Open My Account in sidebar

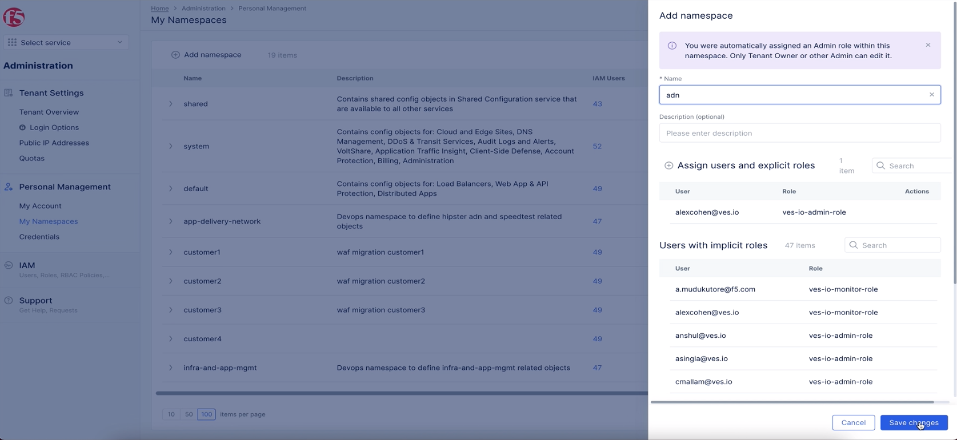[40, 206]
